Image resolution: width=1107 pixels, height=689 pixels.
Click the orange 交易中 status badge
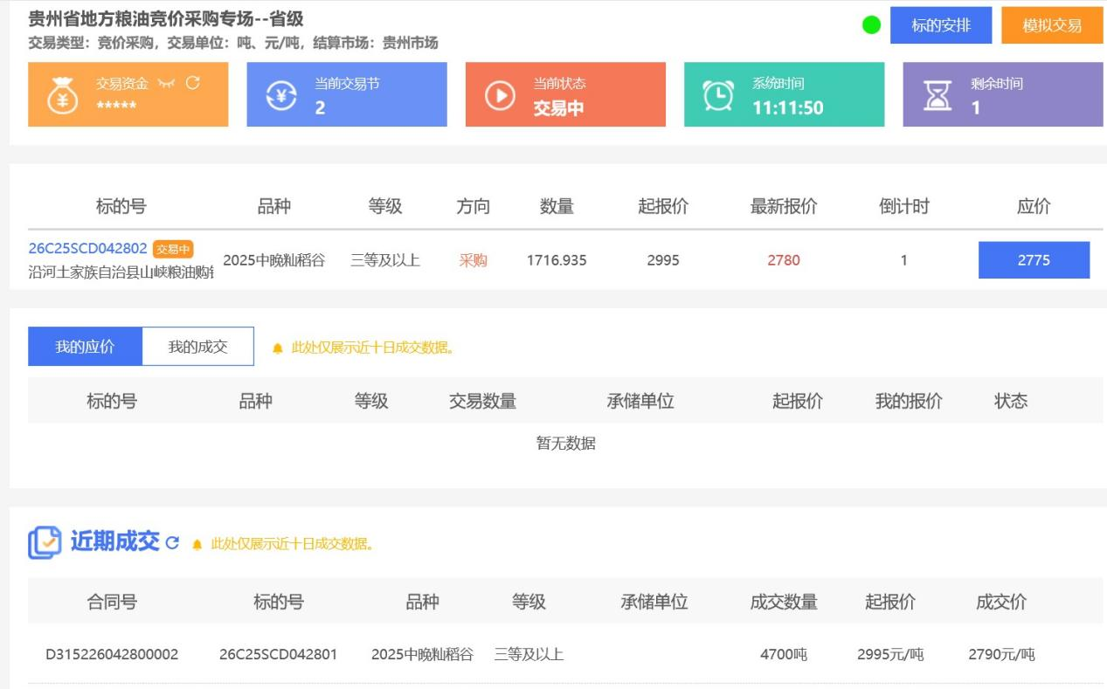[x=173, y=249]
